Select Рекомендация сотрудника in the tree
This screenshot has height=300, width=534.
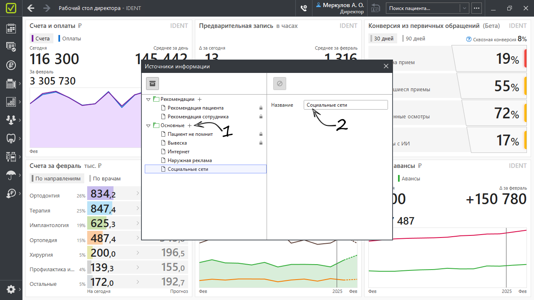click(x=198, y=117)
